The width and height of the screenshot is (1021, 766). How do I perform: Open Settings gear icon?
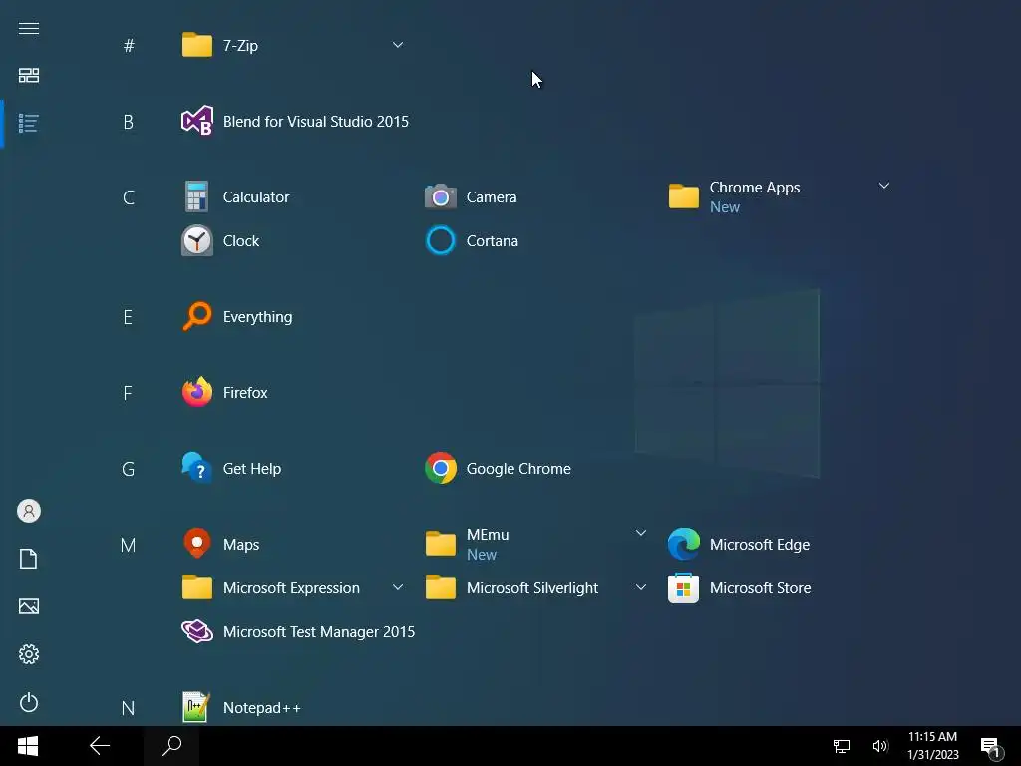[29, 654]
